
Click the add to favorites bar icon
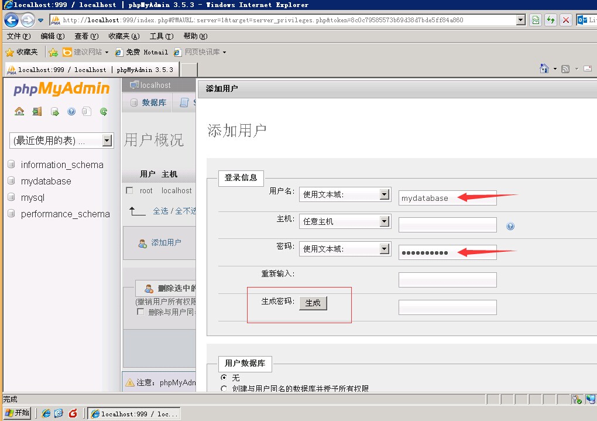53,52
